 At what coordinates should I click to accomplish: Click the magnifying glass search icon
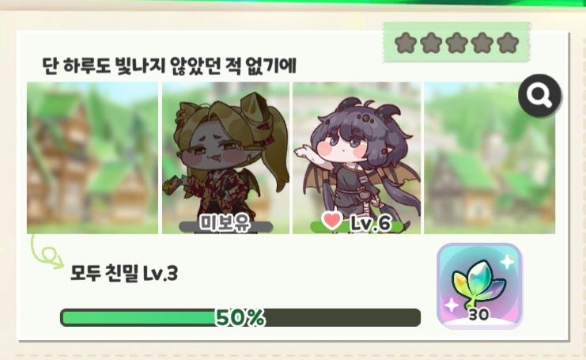(x=539, y=96)
